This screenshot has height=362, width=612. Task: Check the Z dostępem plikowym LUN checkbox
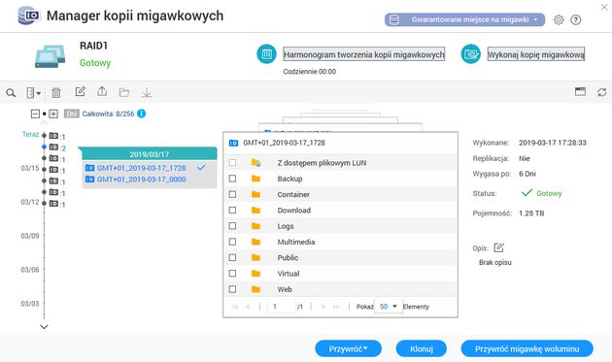pos(232,163)
